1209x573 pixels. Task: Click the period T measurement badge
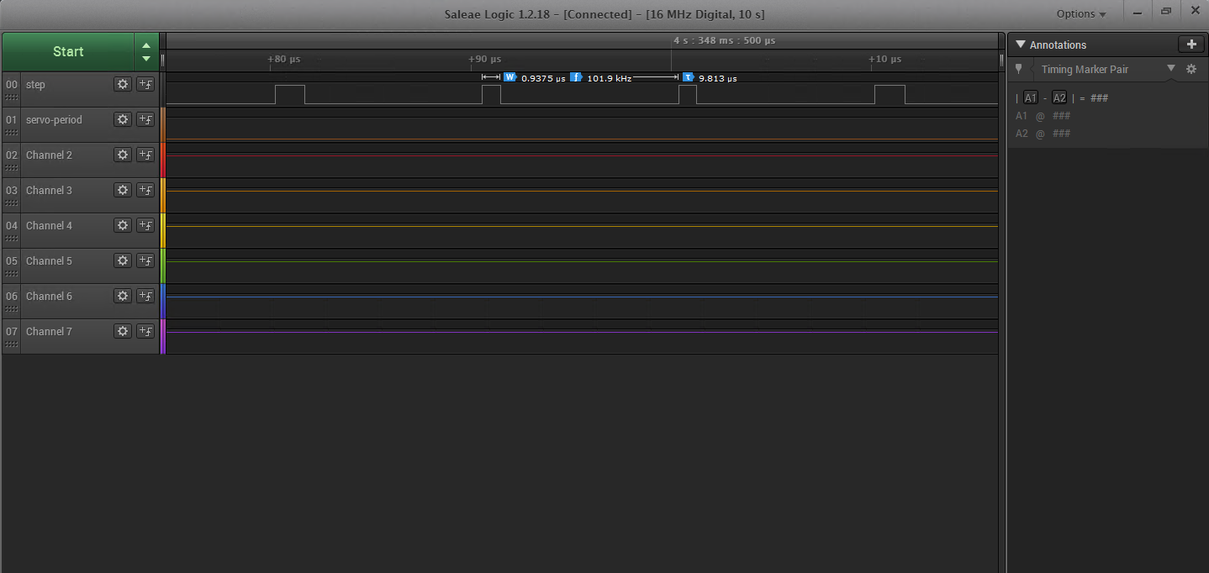pos(688,77)
